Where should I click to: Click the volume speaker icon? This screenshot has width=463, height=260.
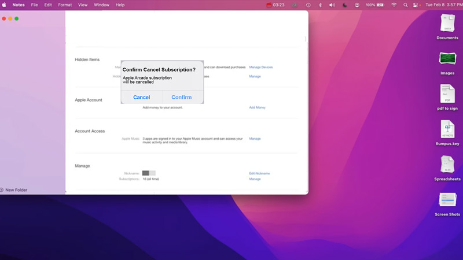point(332,5)
